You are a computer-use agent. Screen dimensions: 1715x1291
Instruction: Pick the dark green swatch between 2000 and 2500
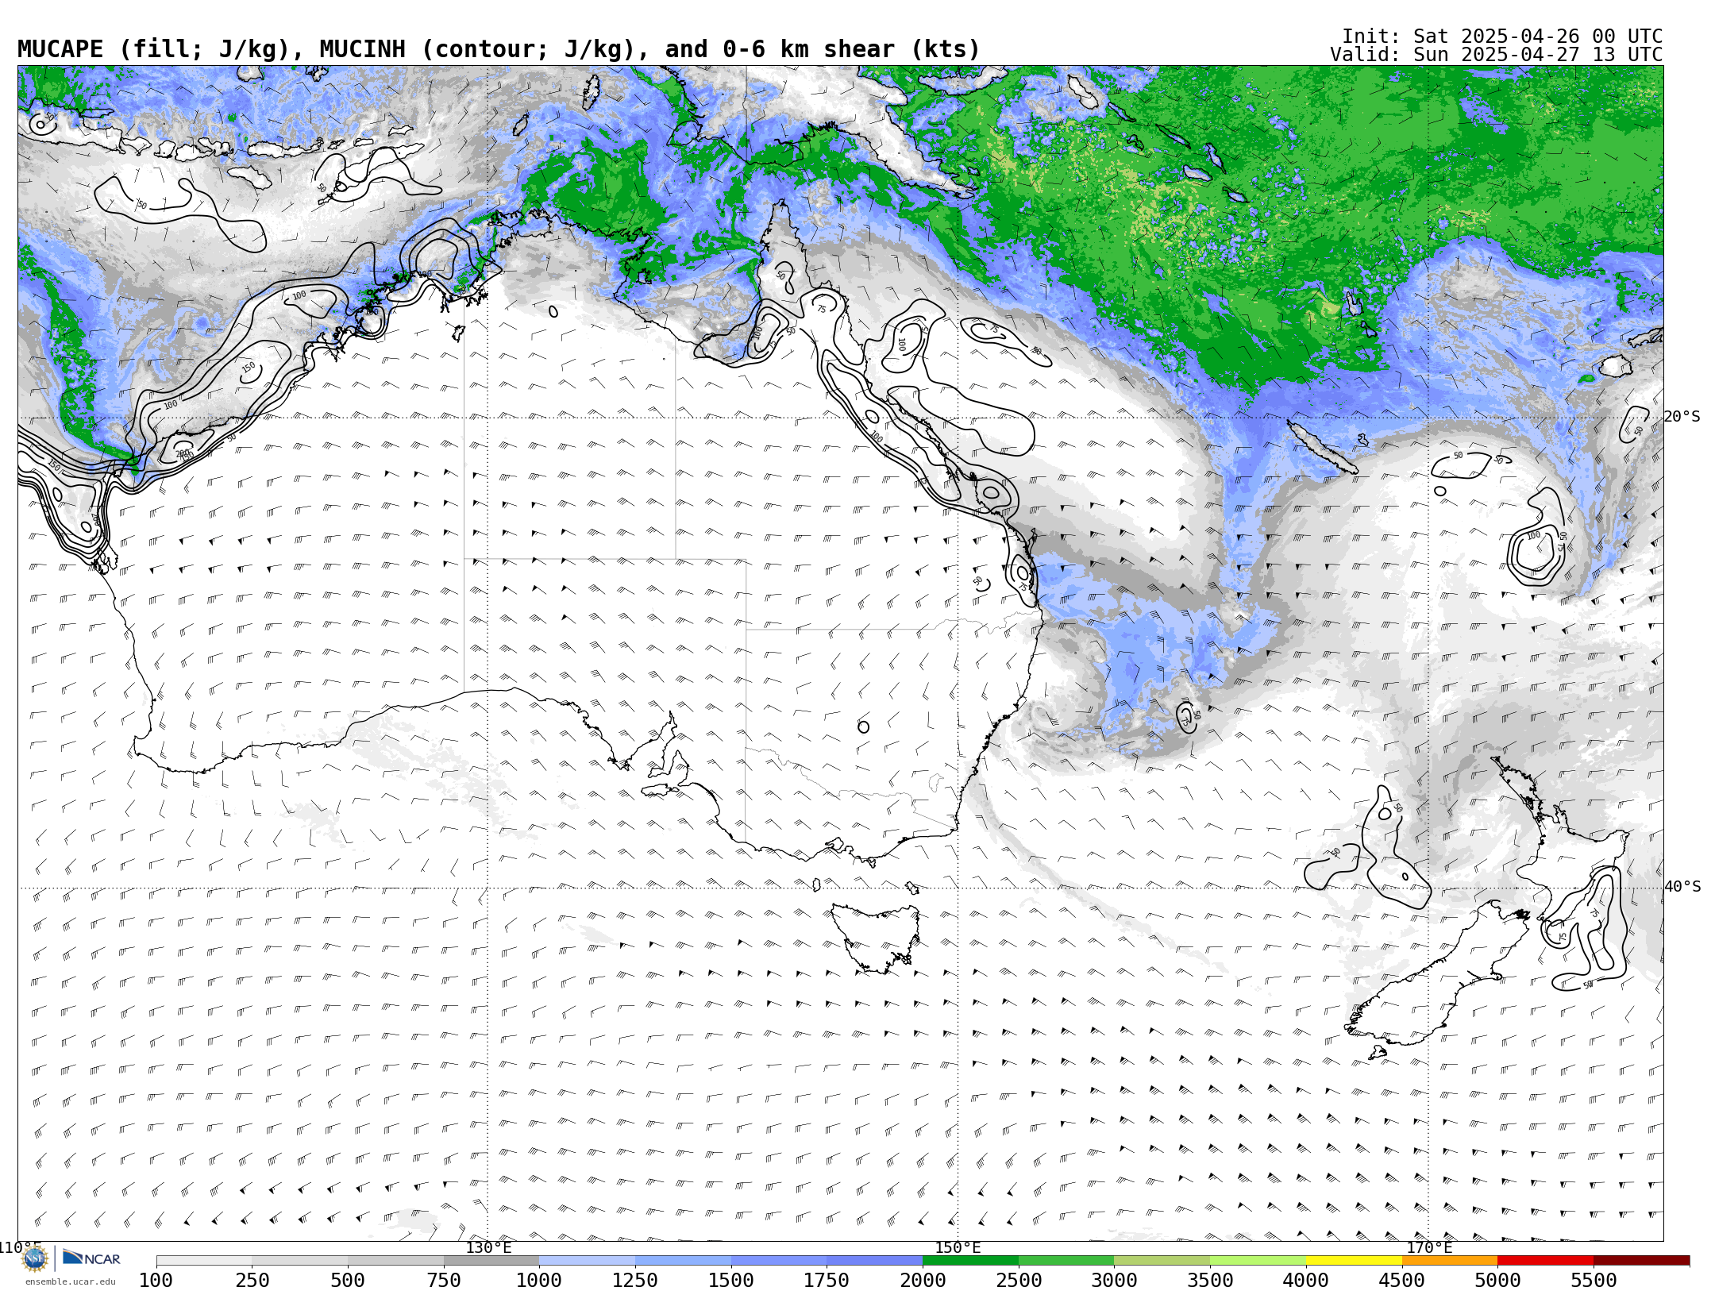click(970, 1260)
